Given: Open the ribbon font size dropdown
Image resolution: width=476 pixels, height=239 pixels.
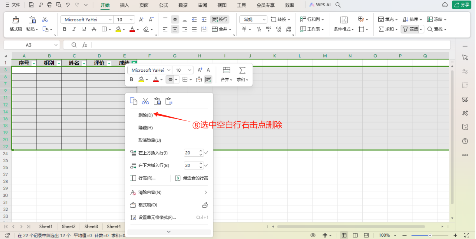Looking at the screenshot, I should (131, 19).
